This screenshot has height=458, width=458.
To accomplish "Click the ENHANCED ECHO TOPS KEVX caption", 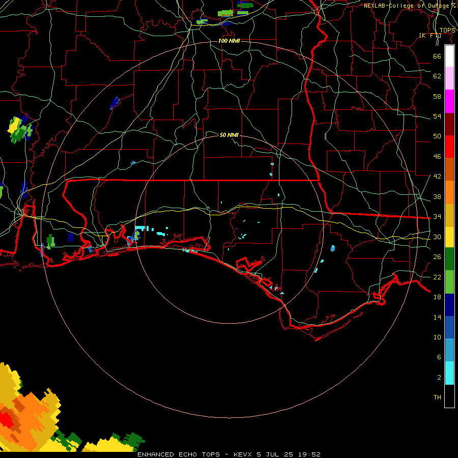I will click(x=229, y=454).
